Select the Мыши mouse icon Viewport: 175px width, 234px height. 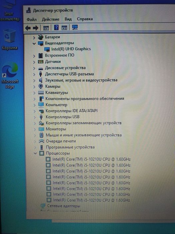pyautogui.click(x=42, y=135)
